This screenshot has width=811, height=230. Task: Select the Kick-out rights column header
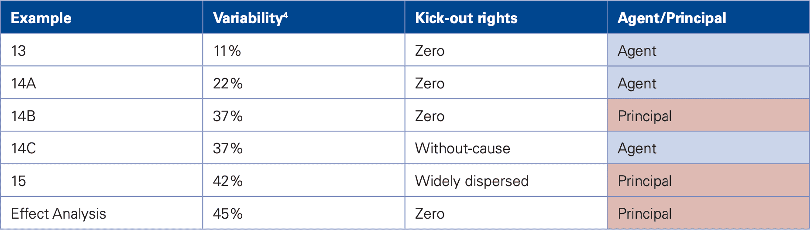(466, 18)
